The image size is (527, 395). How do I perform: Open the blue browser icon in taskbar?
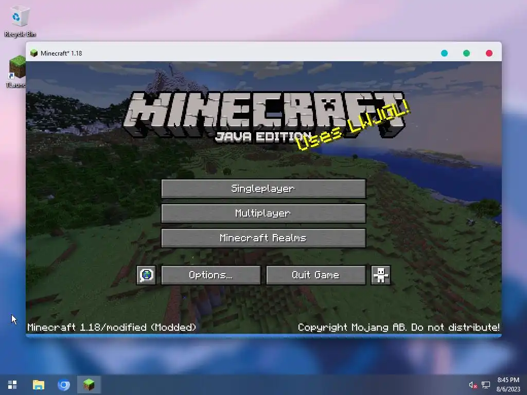[63, 385]
